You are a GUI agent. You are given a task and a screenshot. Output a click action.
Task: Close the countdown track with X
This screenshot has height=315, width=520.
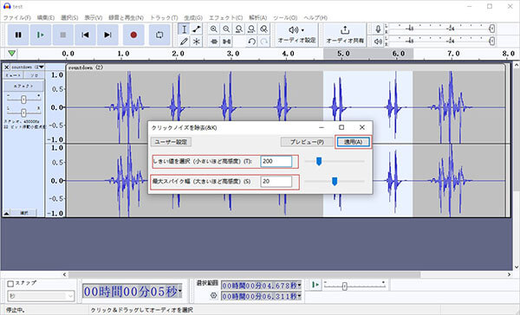pyautogui.click(x=6, y=67)
